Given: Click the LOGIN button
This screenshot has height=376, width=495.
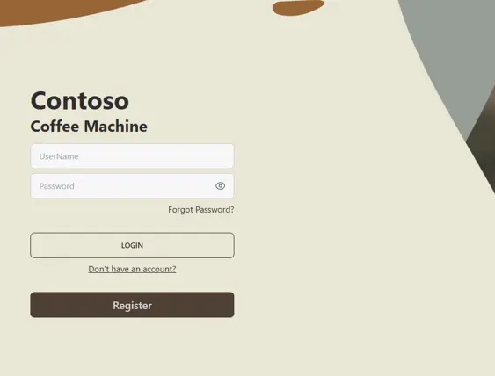Looking at the screenshot, I should coord(132,245).
